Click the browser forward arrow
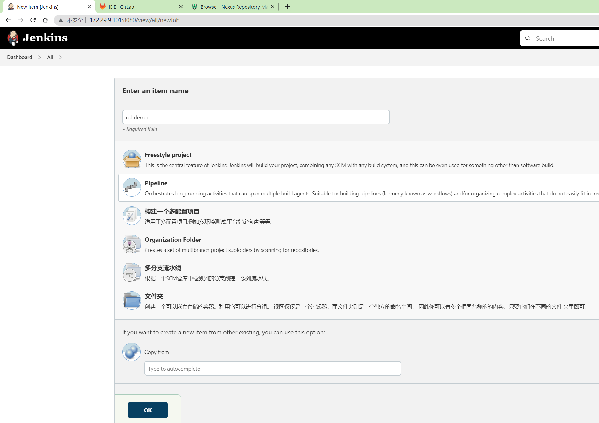Viewport: 599px width, 423px height. click(x=21, y=20)
